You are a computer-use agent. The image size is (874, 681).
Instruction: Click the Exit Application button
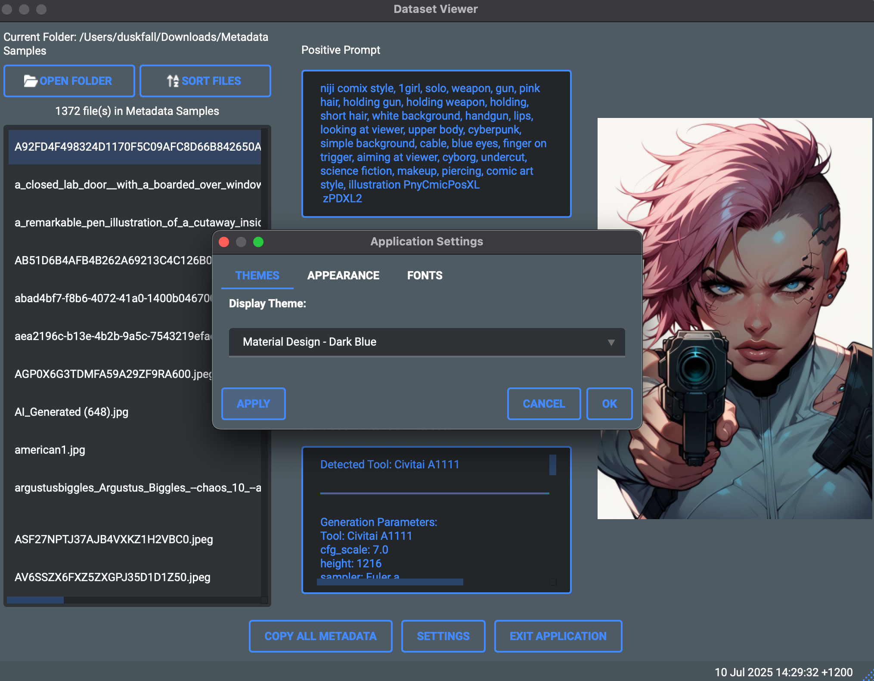(x=558, y=636)
